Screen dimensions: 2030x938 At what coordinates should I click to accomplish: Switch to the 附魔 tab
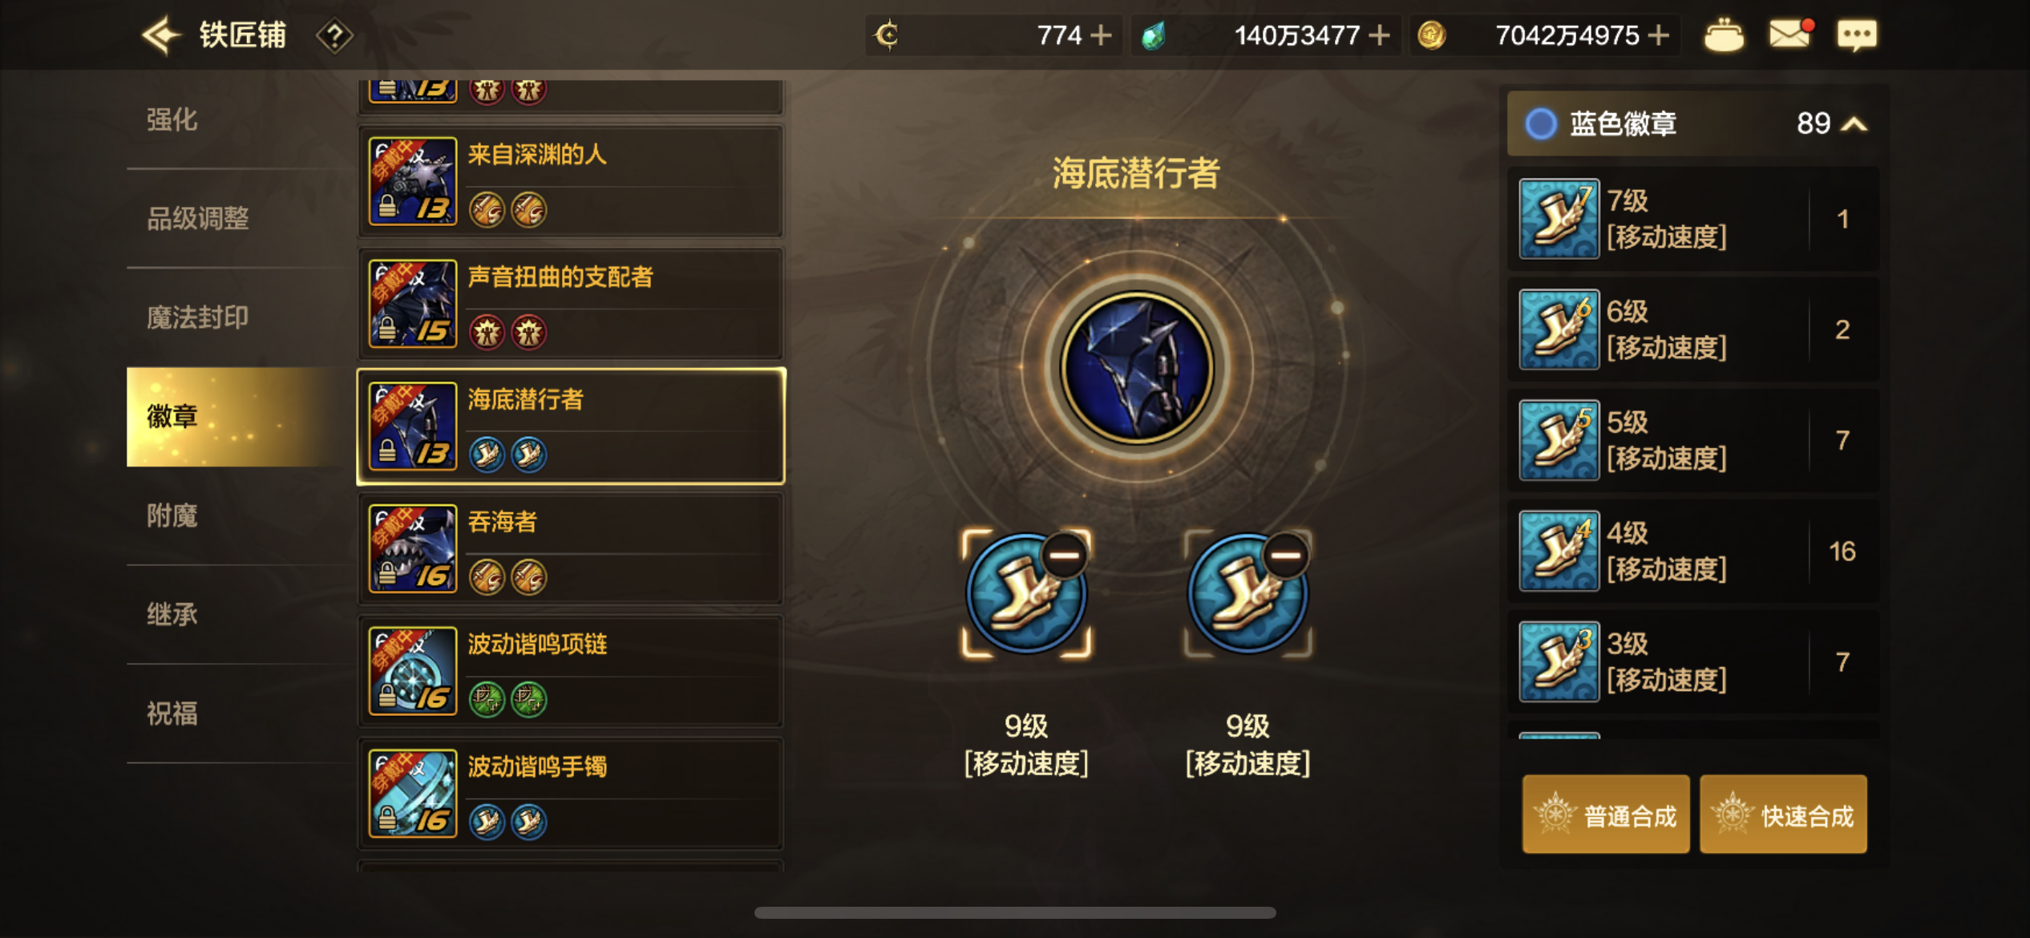point(172,515)
